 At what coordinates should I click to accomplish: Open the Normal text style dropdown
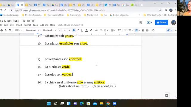pyautogui.click(x=33, y=30)
